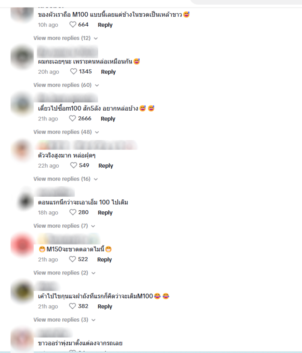Open View more replies (16)
Screen dimensions: 302x353
click(x=65, y=179)
